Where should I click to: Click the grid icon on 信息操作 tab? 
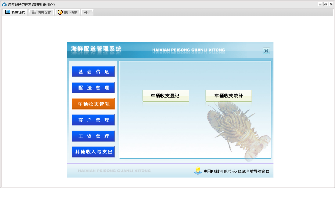pyautogui.click(x=34, y=12)
